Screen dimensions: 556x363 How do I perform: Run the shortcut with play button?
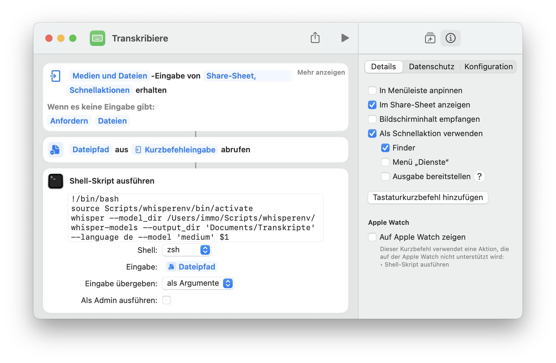pyautogui.click(x=345, y=38)
